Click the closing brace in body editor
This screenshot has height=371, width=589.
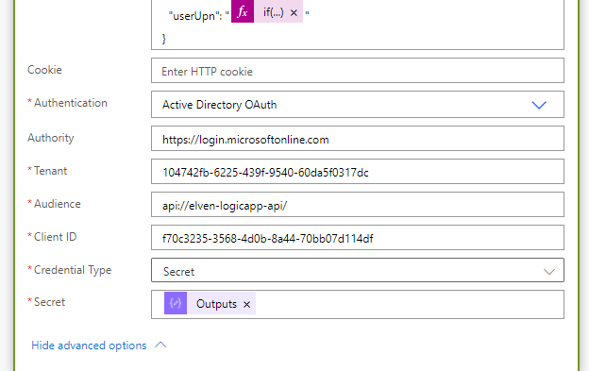pyautogui.click(x=164, y=39)
